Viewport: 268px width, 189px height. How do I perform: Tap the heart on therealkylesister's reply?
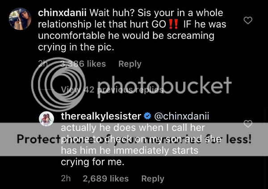[x=247, y=124]
